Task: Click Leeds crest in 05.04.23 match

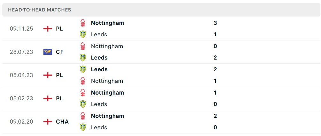Action: pos(83,69)
